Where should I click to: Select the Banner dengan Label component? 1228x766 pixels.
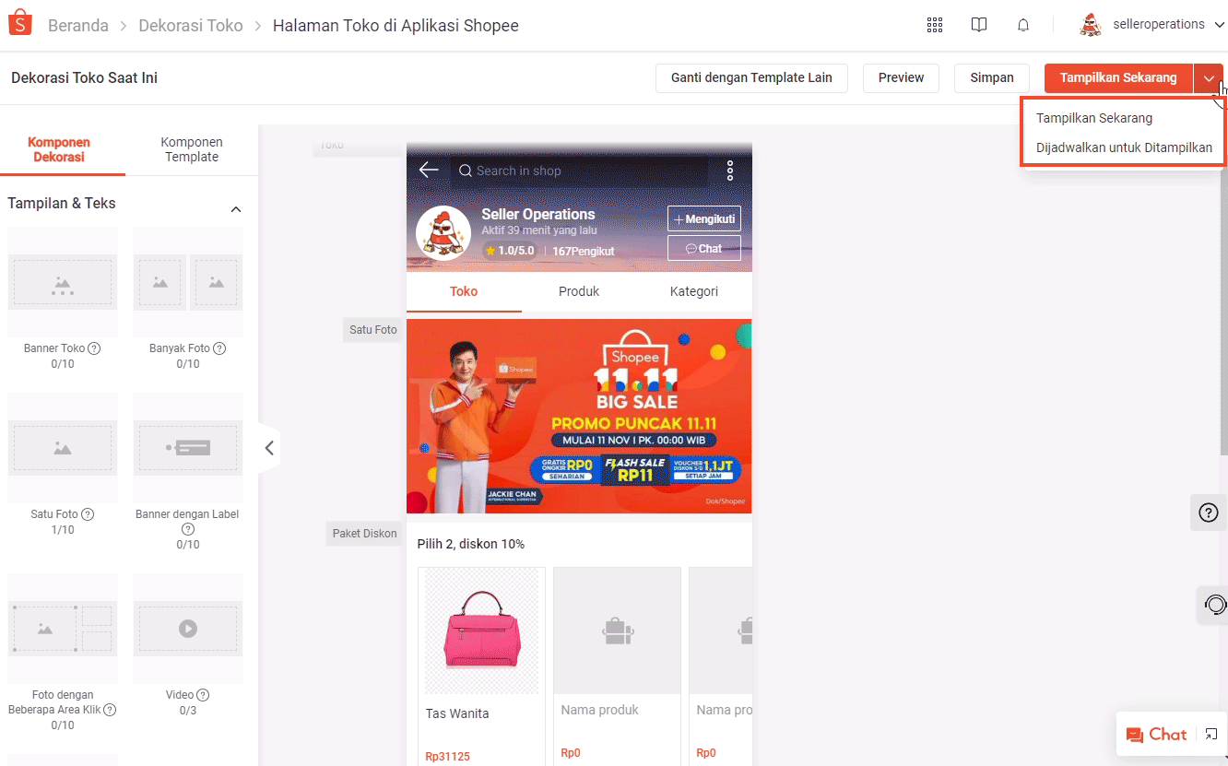[187, 448]
